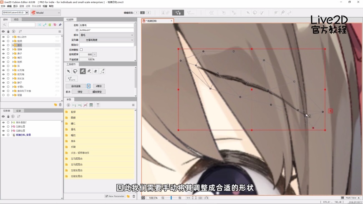Open the SDK target version dropdown arrow
The height and width of the screenshot is (204, 363).
click(x=27, y=13)
